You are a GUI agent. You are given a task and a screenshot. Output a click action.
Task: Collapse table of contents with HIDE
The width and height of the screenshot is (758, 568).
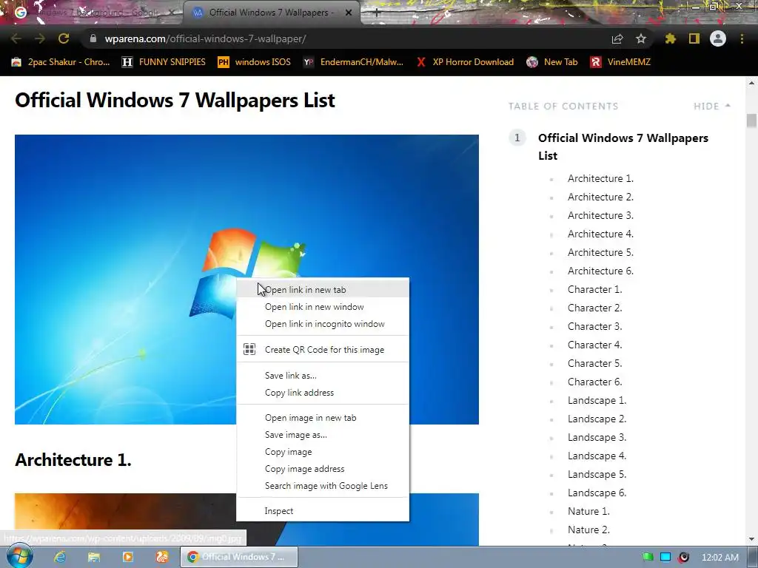711,106
